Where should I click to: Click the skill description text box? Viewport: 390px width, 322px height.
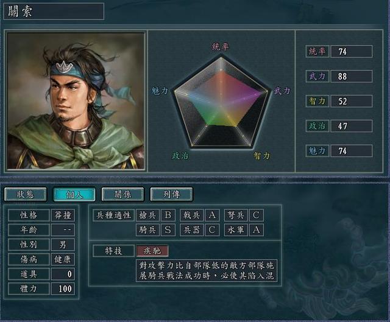pos(207,271)
